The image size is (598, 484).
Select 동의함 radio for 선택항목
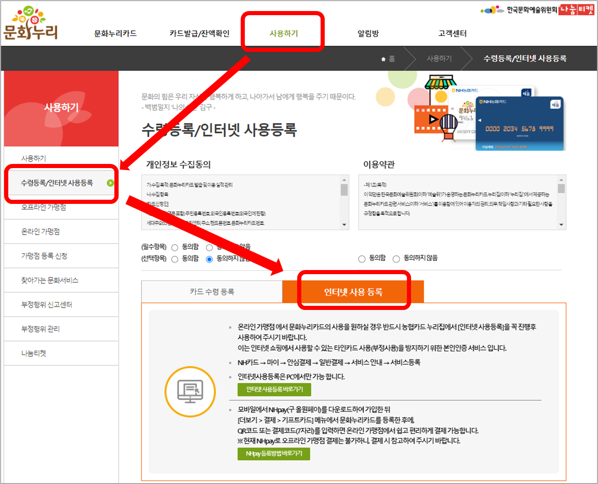point(175,259)
